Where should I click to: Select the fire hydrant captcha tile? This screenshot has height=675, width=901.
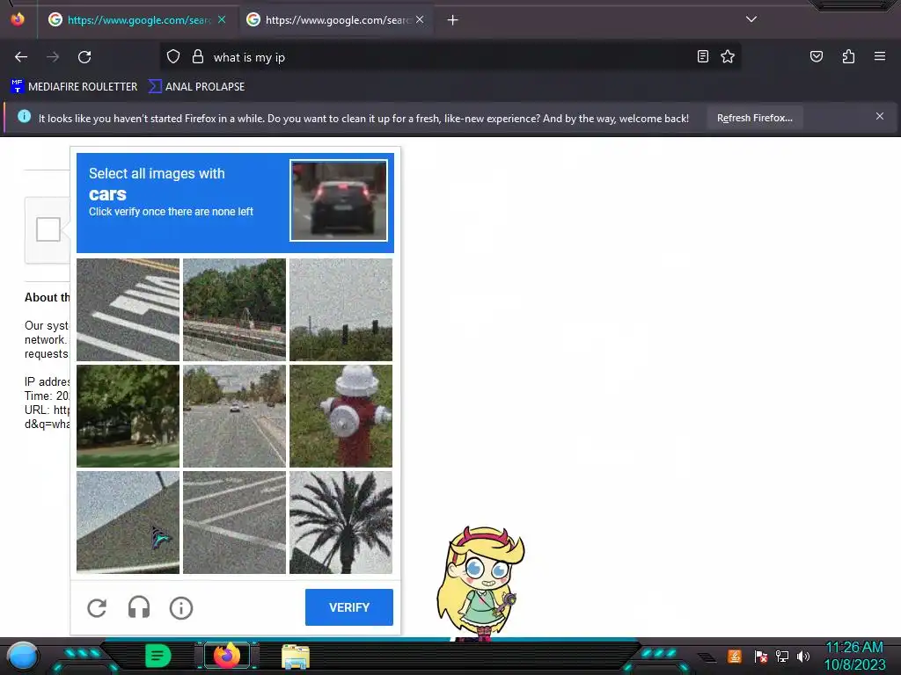pyautogui.click(x=341, y=416)
